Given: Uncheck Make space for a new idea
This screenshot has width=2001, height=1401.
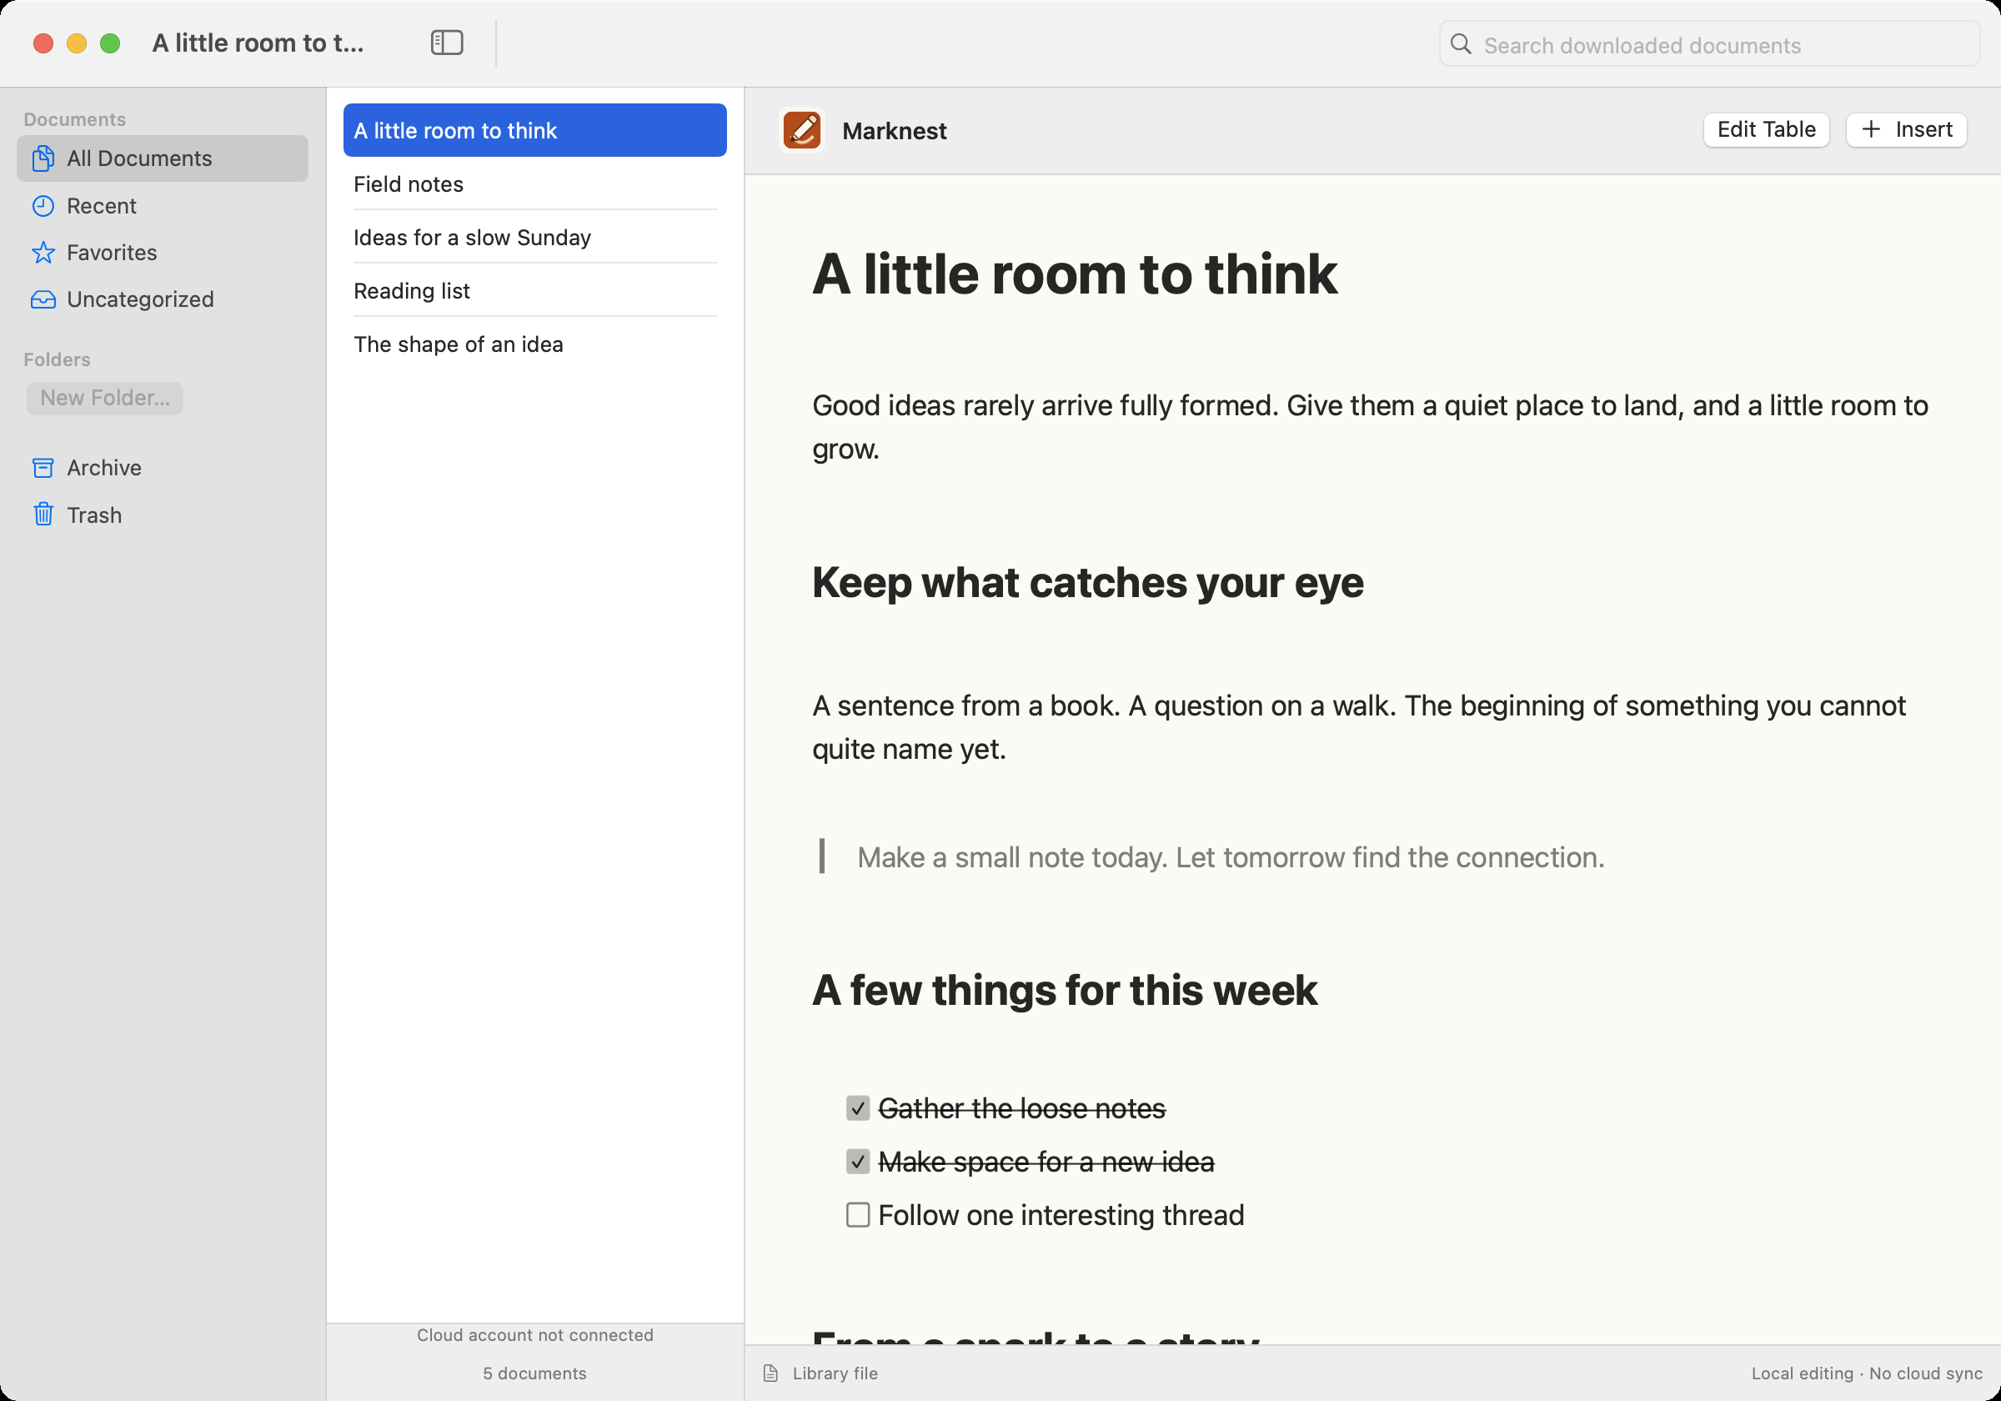Looking at the screenshot, I should (858, 1162).
